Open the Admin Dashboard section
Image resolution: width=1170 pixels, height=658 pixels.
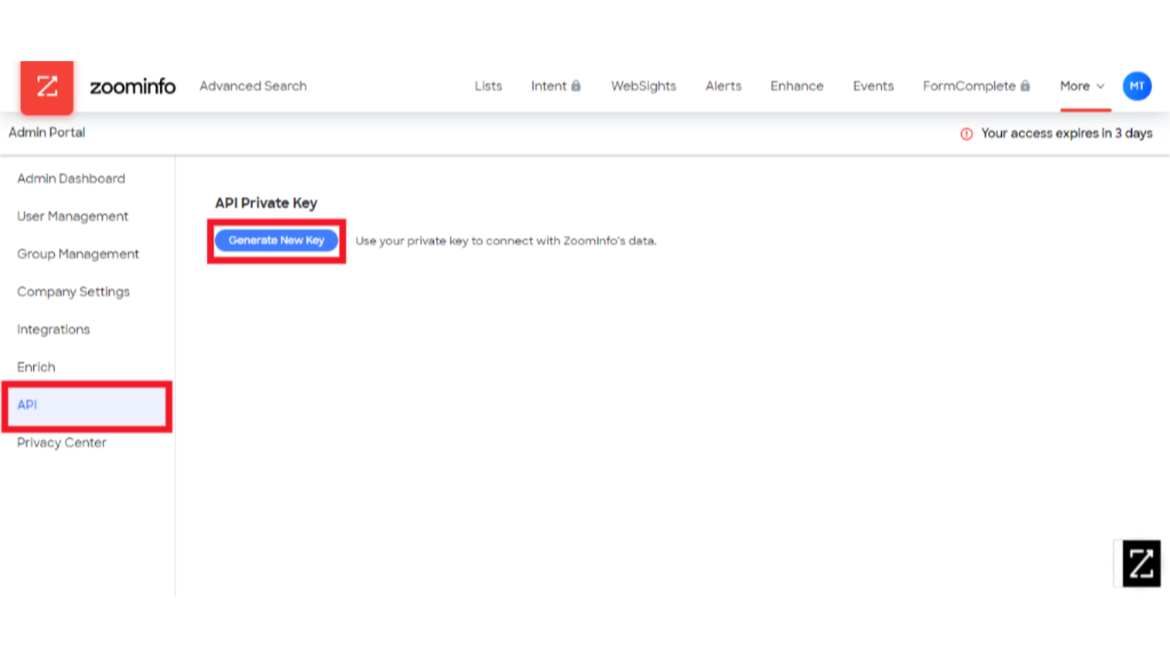(71, 179)
